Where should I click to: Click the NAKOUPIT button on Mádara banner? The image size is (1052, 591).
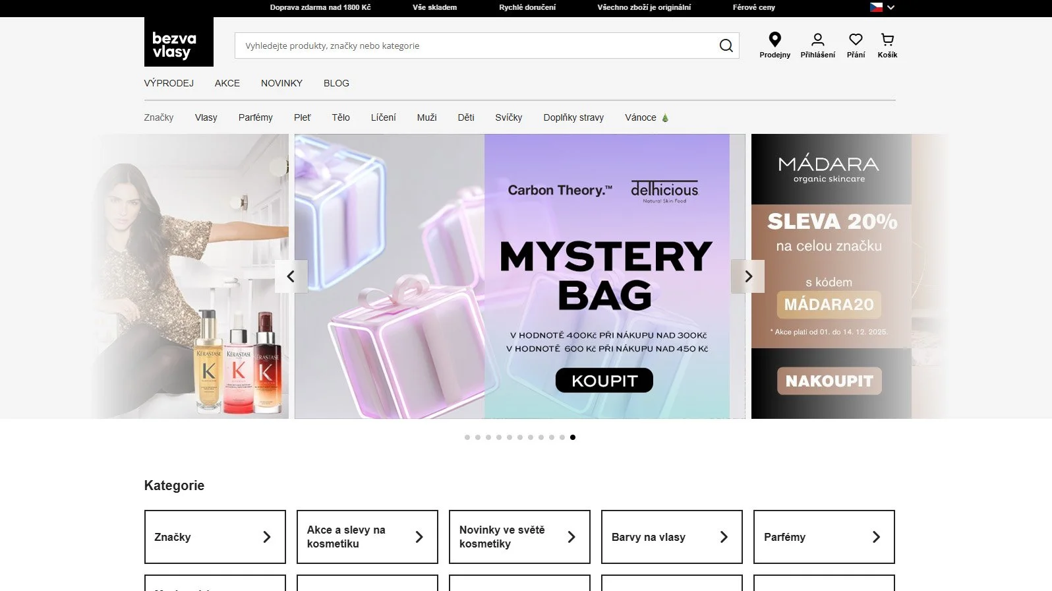click(x=829, y=381)
